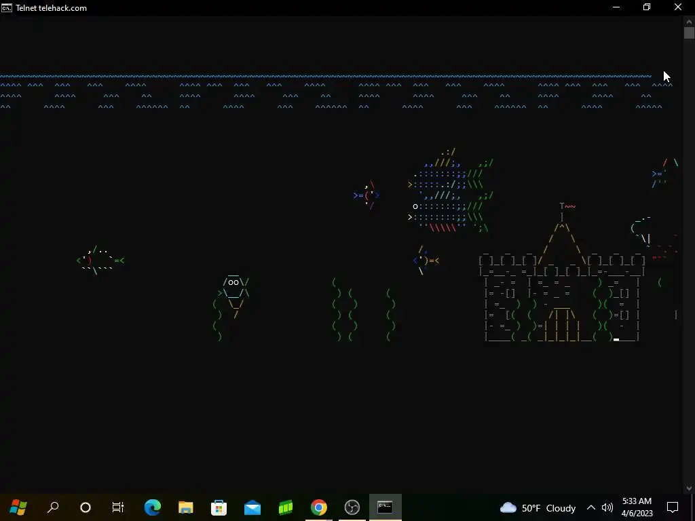Viewport: 695px width, 521px height.
Task: Switch to Google Chrome on taskbar
Action: click(319, 507)
